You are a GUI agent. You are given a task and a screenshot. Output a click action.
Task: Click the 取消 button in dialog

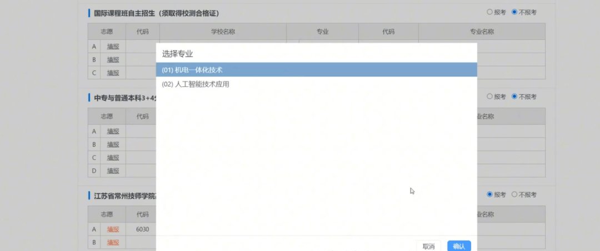tap(428, 246)
